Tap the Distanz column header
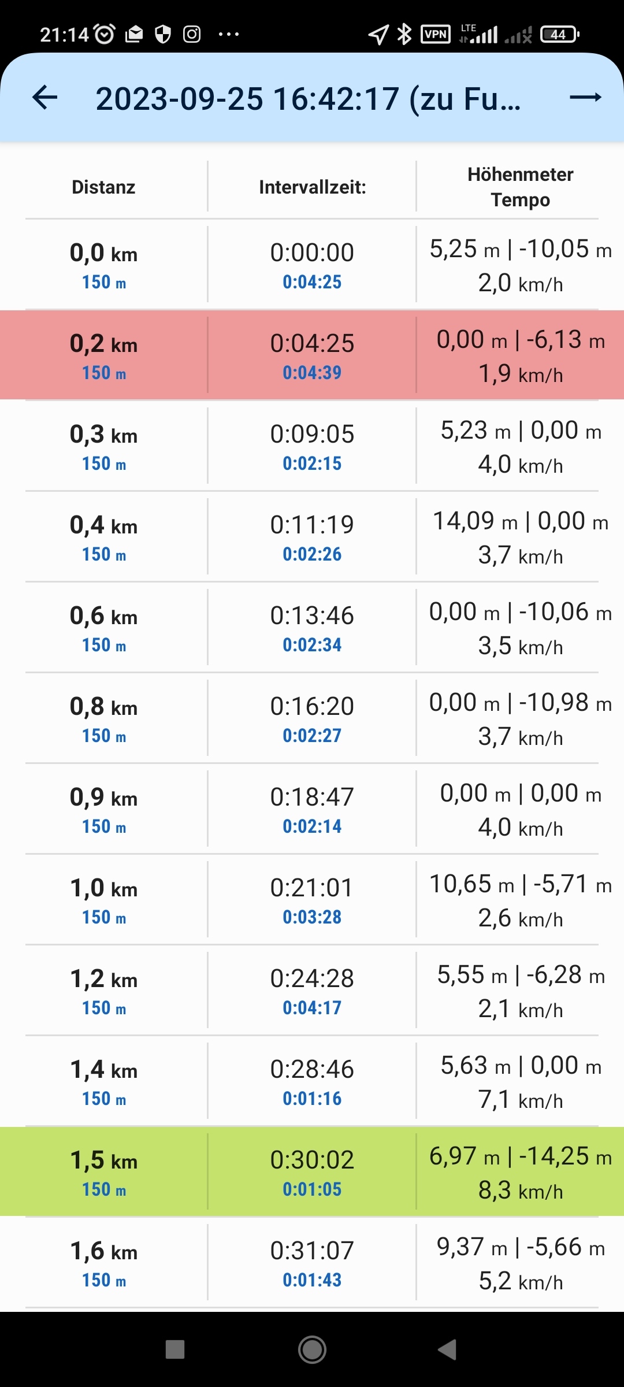624x1387 pixels. tap(104, 187)
